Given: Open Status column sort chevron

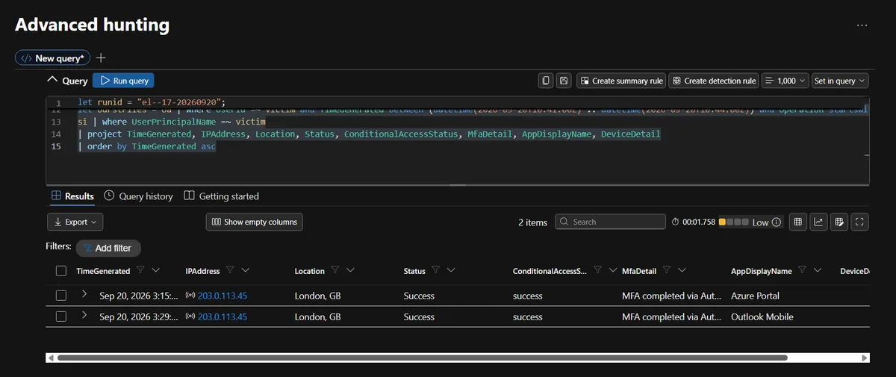Looking at the screenshot, I should [x=451, y=270].
